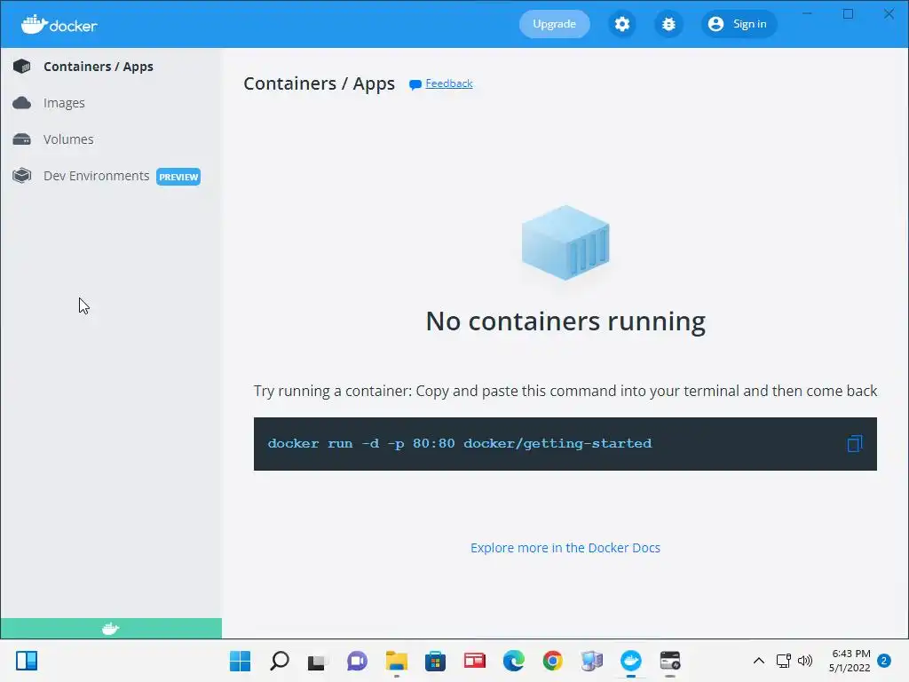This screenshot has height=682, width=909.
Task: Click Sign in button
Action: [739, 24]
